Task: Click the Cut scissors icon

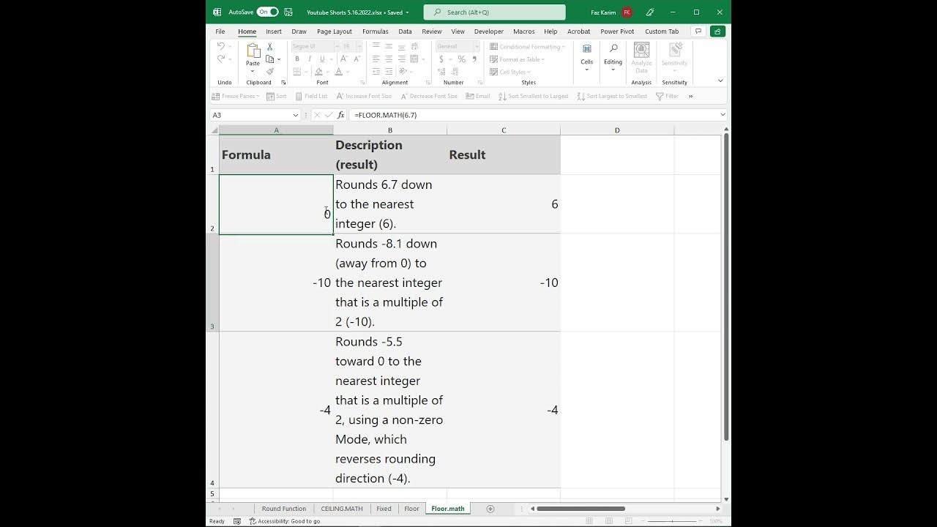Action: click(x=270, y=47)
